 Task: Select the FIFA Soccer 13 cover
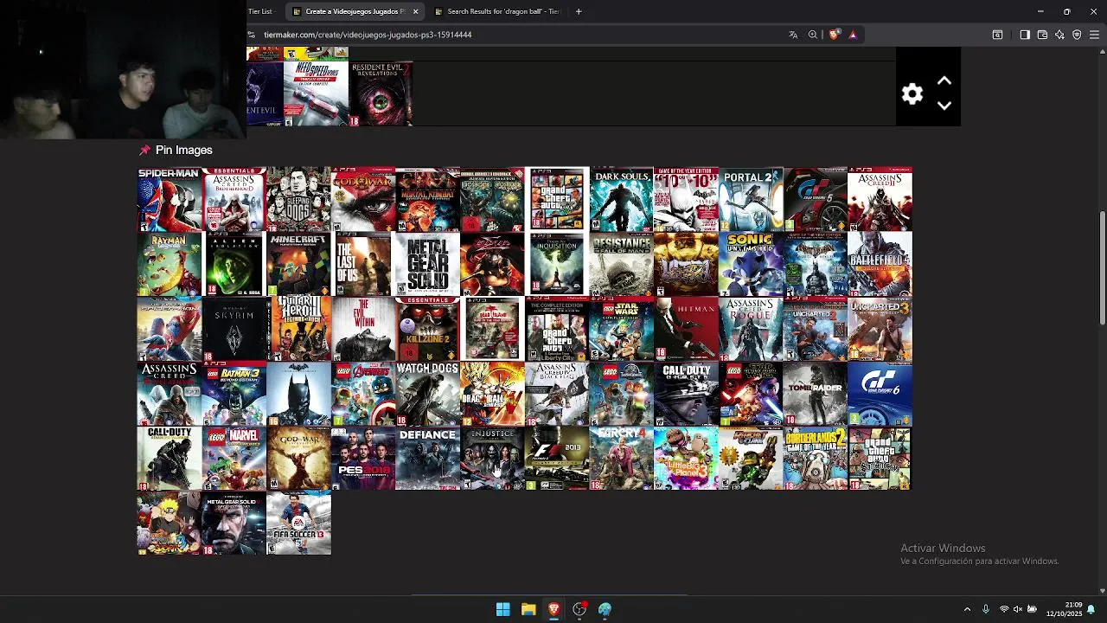298,523
